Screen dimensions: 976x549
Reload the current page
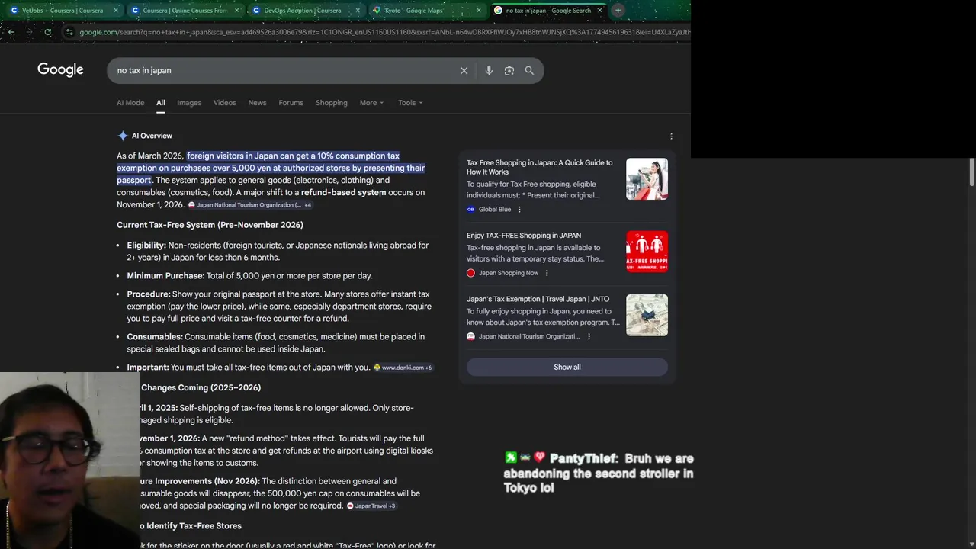point(47,32)
